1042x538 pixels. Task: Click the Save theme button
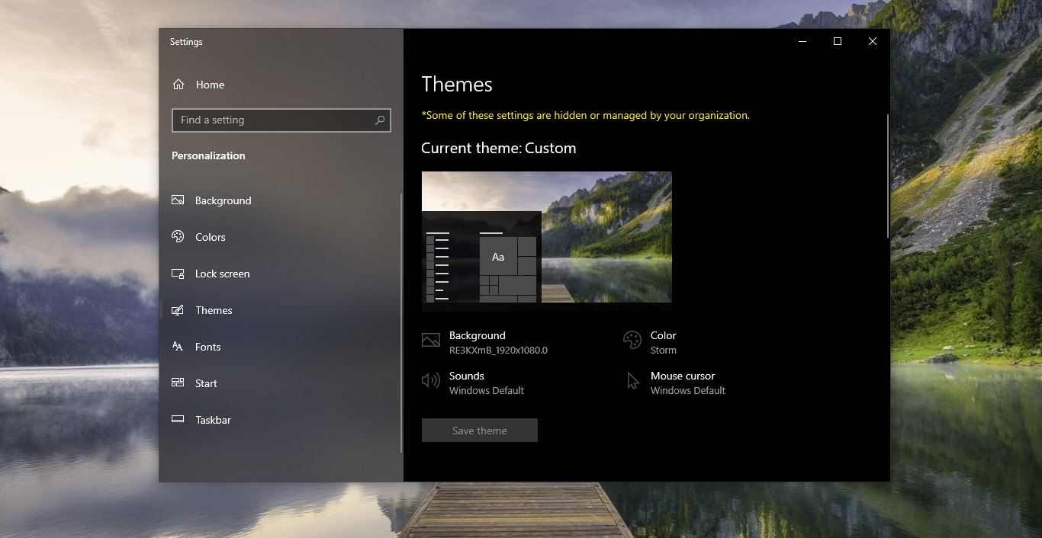479,430
